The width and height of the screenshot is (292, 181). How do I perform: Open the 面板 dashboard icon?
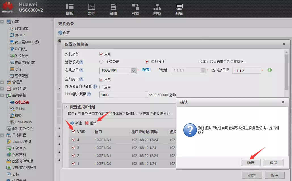(x=70, y=7)
